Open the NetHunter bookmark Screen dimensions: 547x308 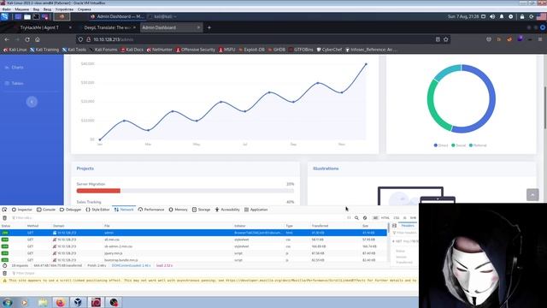[160, 50]
